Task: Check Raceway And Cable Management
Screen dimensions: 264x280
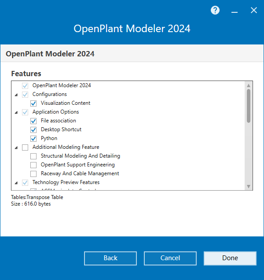Action: click(33, 173)
